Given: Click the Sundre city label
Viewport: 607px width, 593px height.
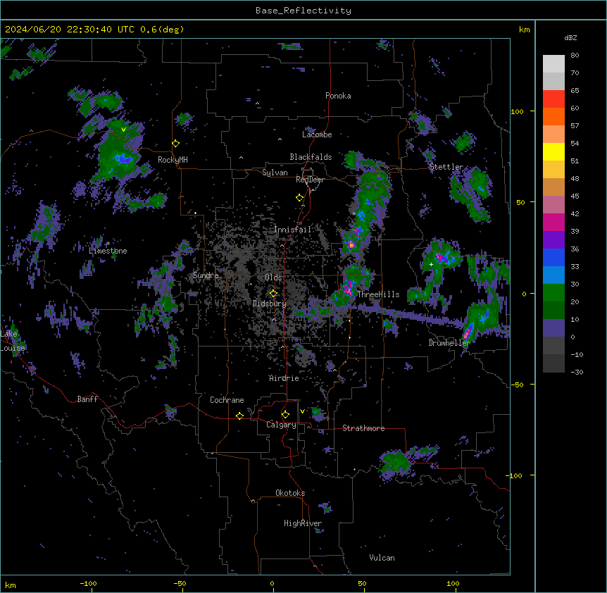Looking at the screenshot, I should coord(206,275).
